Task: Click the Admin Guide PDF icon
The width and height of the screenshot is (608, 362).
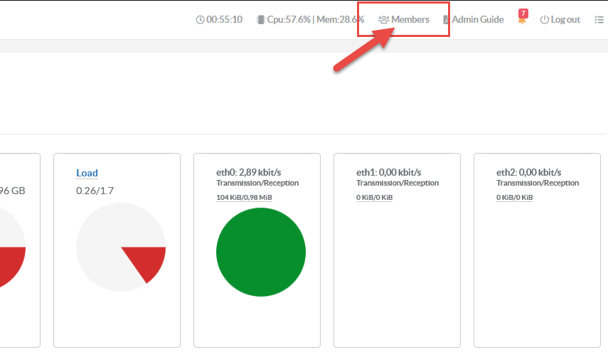Action: click(447, 20)
